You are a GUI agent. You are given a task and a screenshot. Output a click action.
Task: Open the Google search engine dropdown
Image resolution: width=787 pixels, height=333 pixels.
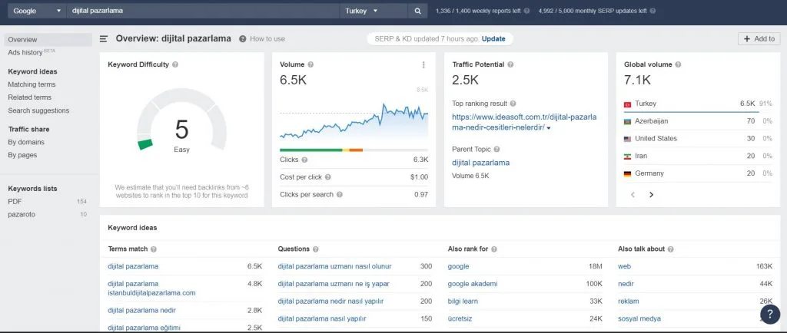tap(36, 11)
